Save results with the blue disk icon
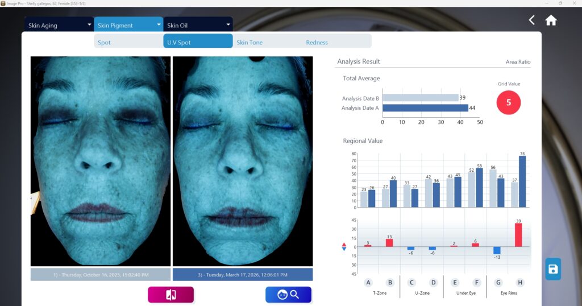This screenshot has width=582, height=306. pyautogui.click(x=552, y=269)
